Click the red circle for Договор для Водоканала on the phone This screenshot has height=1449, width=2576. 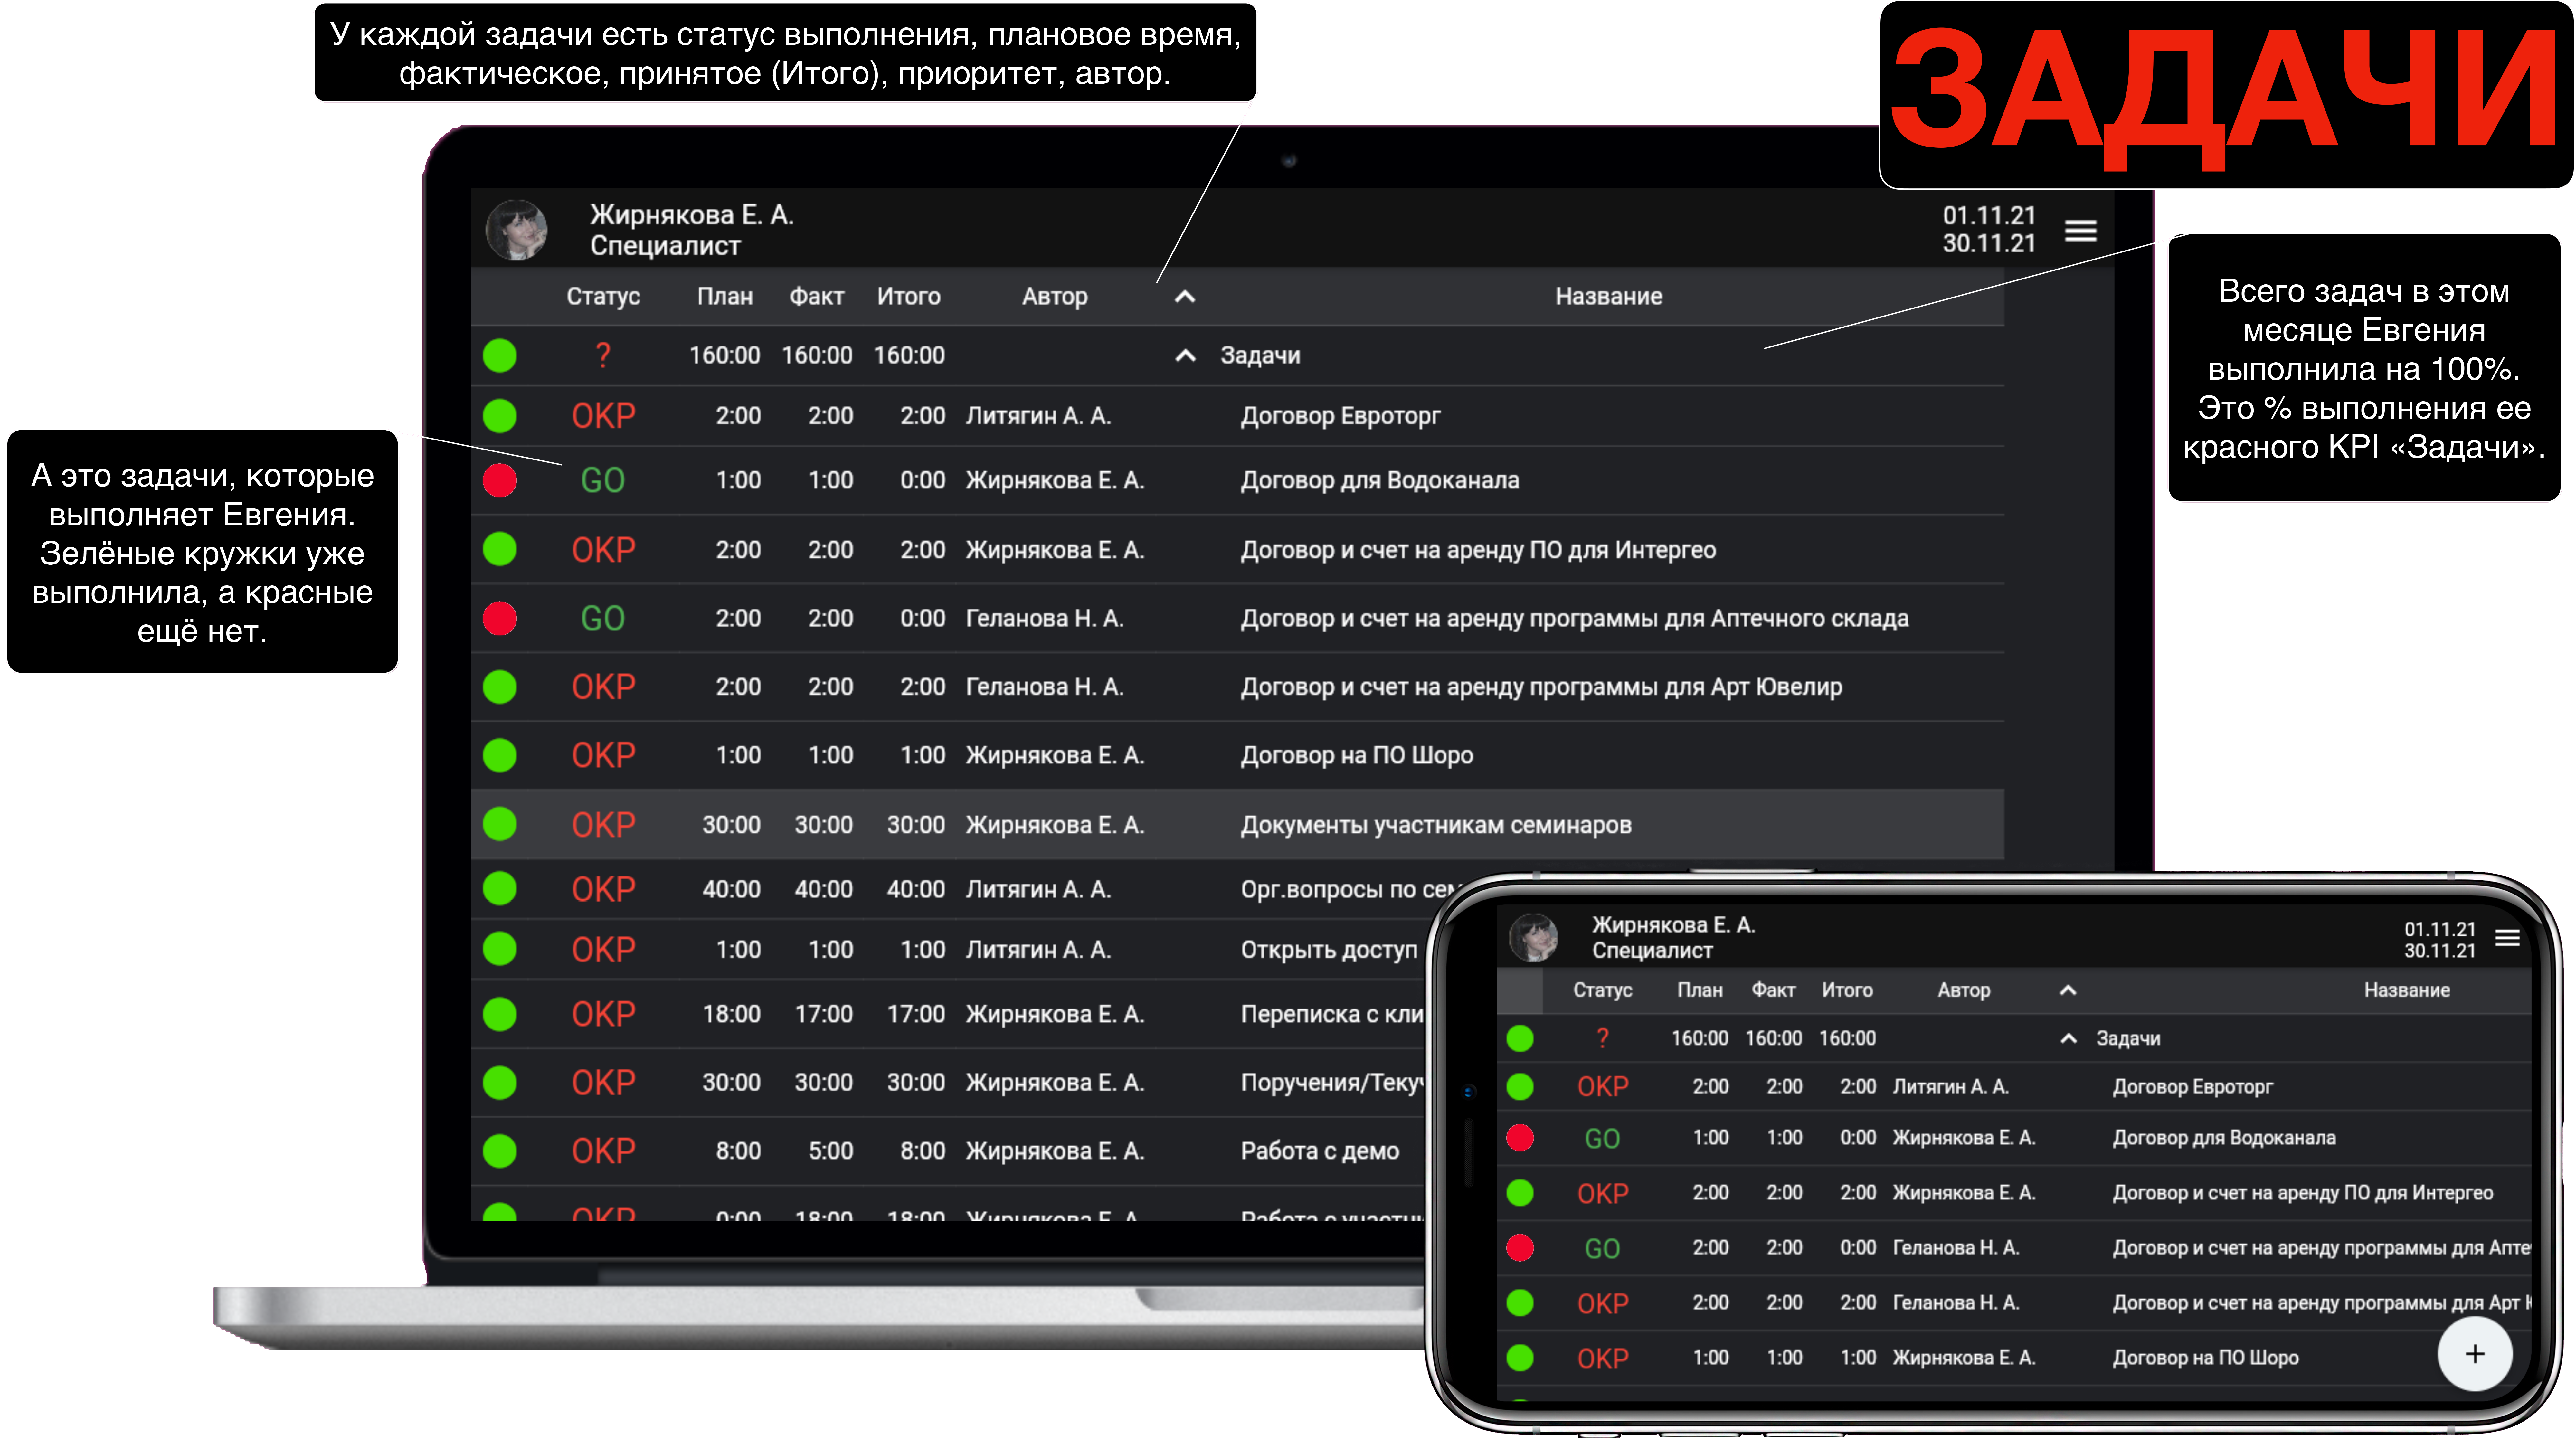[1520, 1138]
